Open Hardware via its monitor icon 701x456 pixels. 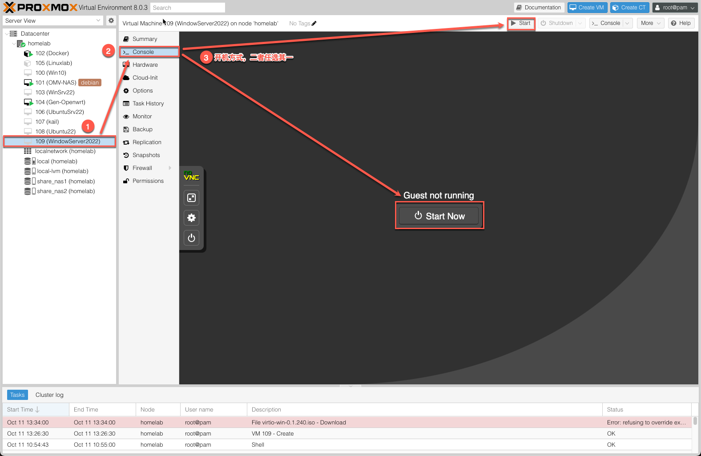pos(126,65)
